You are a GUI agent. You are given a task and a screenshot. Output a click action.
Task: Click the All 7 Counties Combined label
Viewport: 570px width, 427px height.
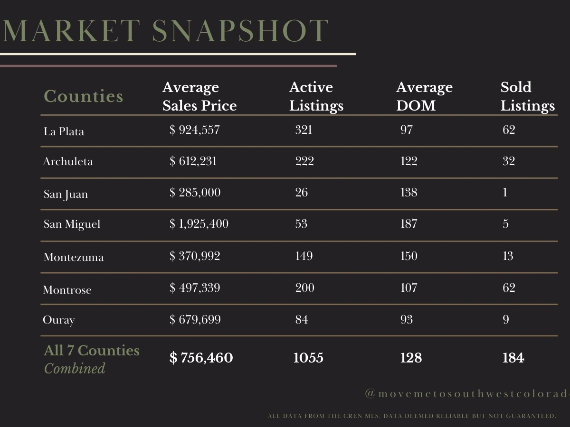click(92, 359)
